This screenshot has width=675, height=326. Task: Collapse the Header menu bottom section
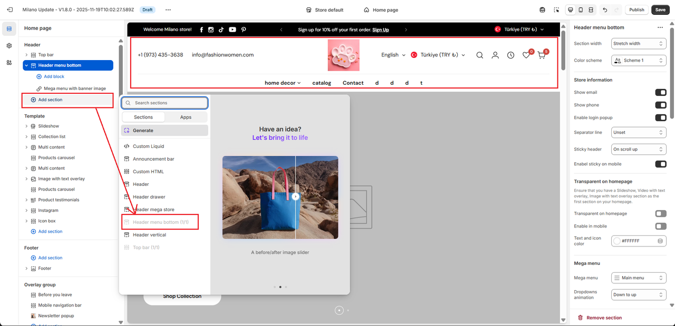click(x=26, y=65)
